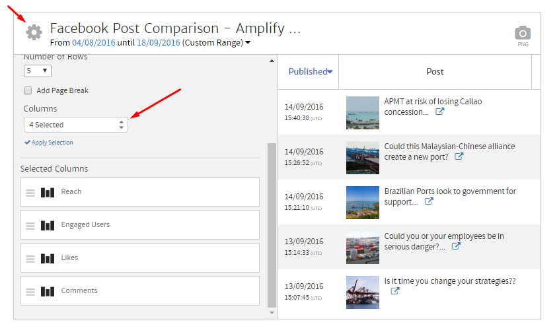Viewport: 559px width, 330px height.
Task: Expand Custom Range date dropdown arrow
Action: point(248,44)
